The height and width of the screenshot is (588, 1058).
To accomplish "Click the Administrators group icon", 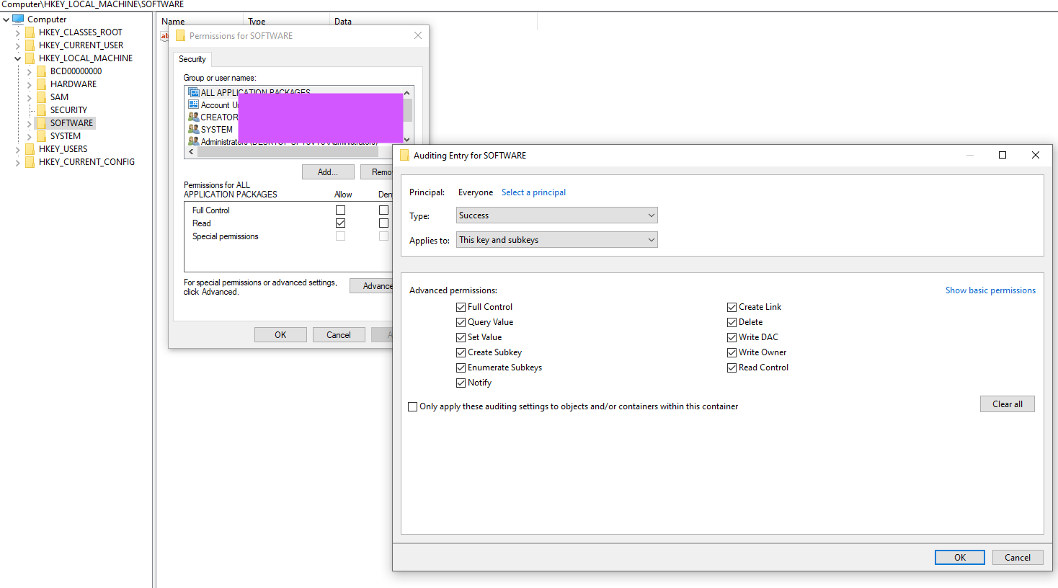I will pyautogui.click(x=193, y=141).
